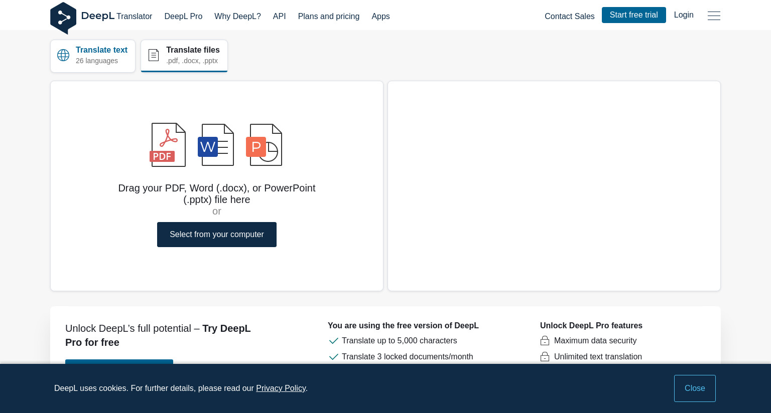Open the Privacy Policy link

click(281, 388)
